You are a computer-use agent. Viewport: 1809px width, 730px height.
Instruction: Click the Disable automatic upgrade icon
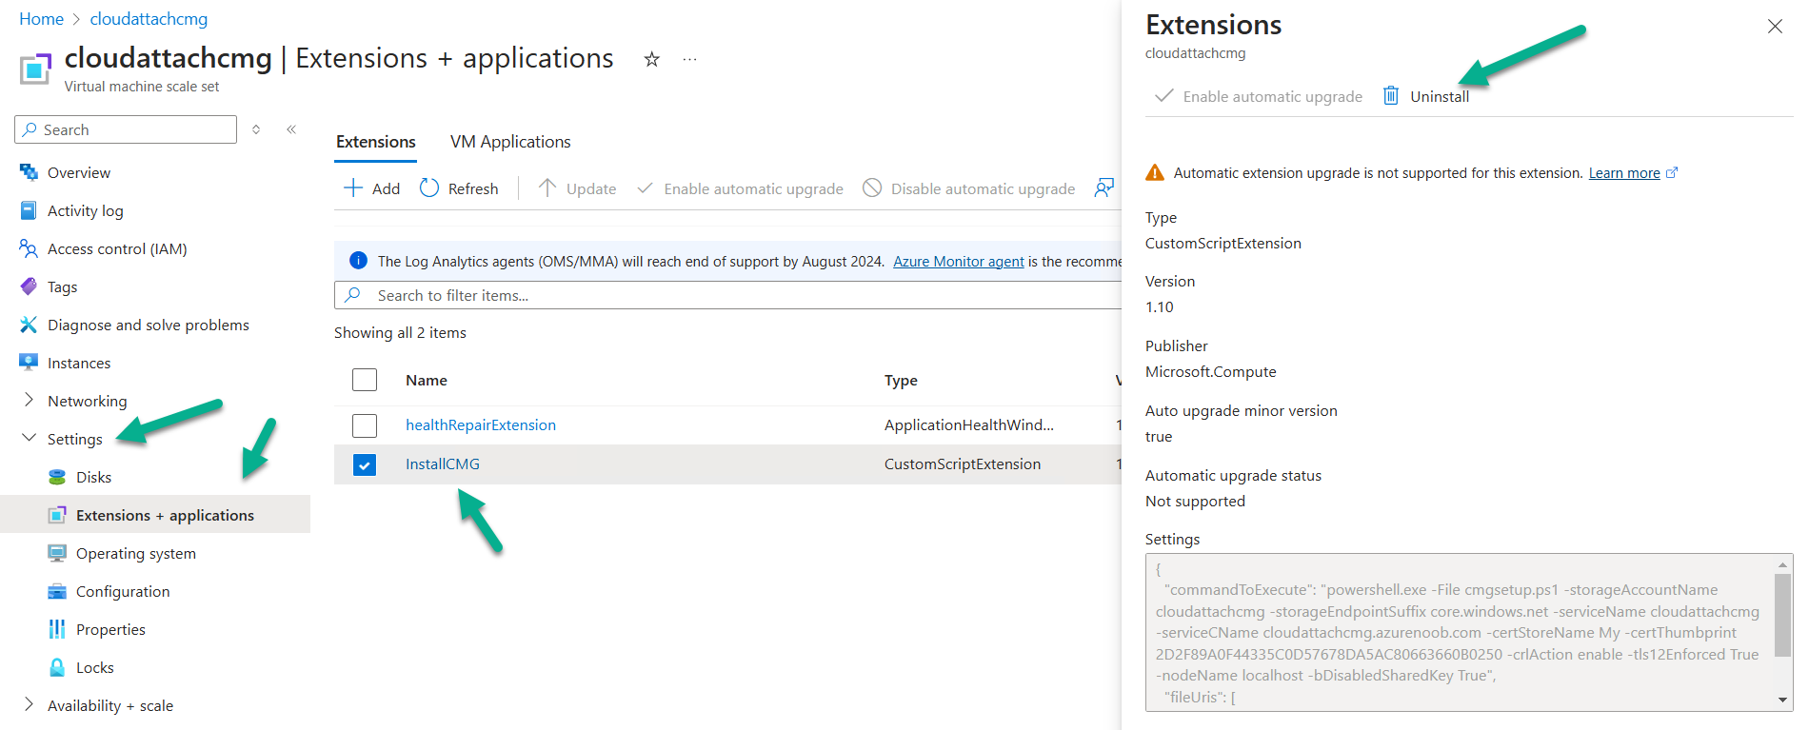point(872,187)
